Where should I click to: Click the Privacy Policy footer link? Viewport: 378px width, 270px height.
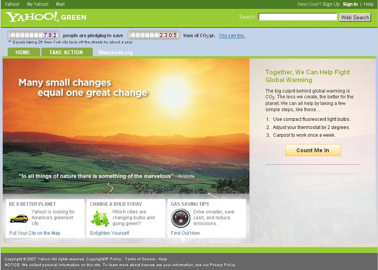point(222,265)
